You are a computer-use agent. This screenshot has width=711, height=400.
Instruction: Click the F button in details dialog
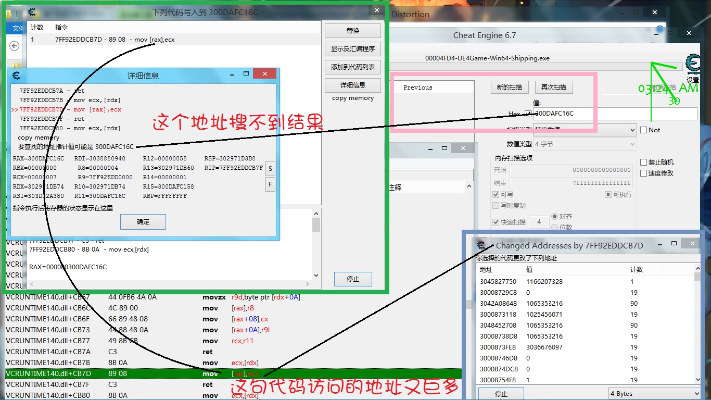(270, 184)
